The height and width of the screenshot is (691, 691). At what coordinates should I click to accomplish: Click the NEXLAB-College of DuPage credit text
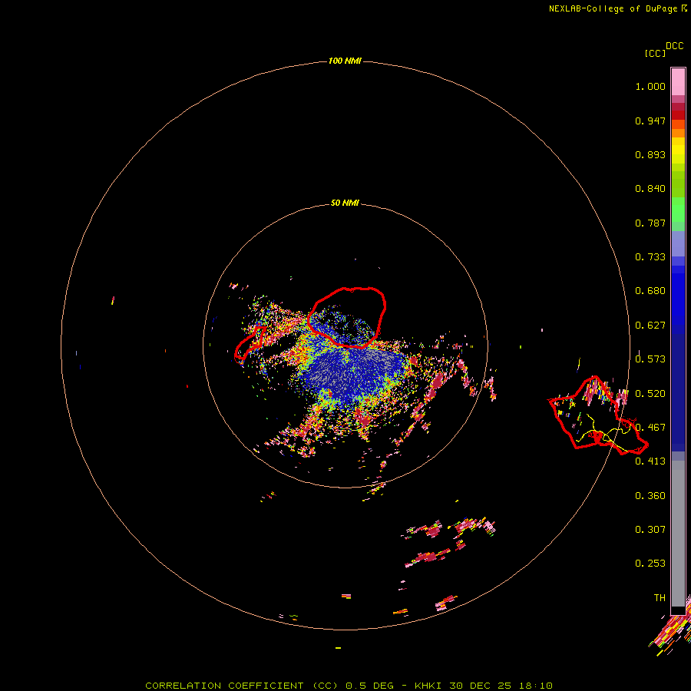coord(618,8)
